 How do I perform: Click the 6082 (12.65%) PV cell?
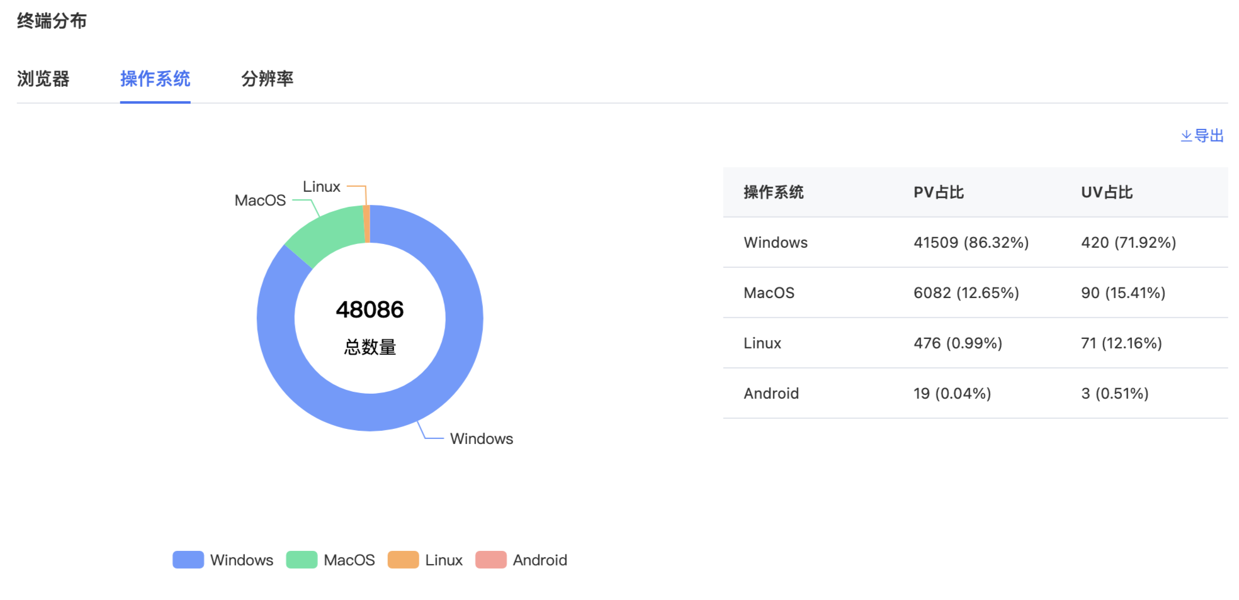(966, 293)
